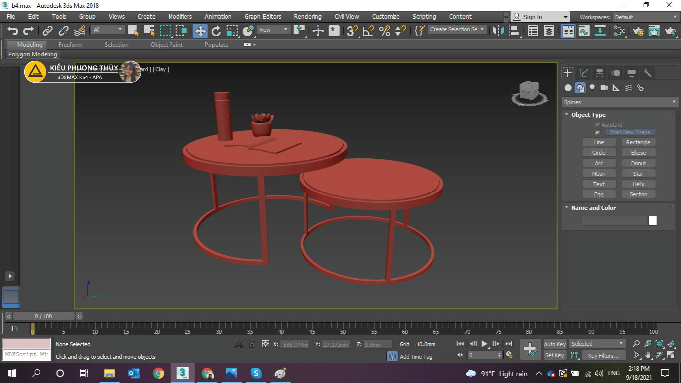Image resolution: width=681 pixels, height=383 pixels.
Task: Open the Modifiers menu
Action: [179, 16]
